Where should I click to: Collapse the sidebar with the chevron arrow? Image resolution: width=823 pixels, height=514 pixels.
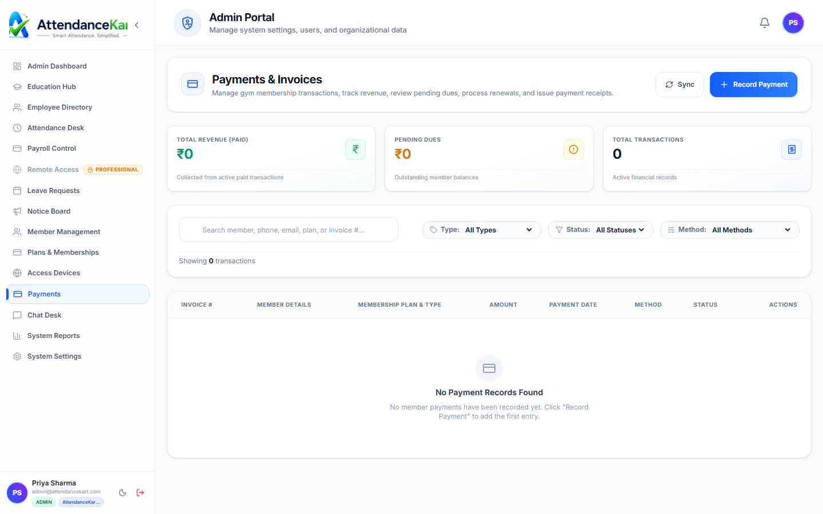coord(137,25)
